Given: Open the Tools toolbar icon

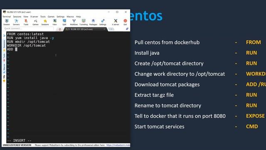Looking at the screenshot, I should [26, 22].
